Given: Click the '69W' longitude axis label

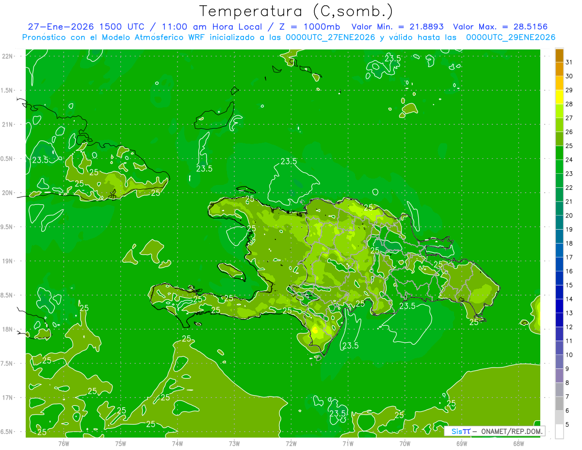Looking at the screenshot, I should click(x=462, y=443).
